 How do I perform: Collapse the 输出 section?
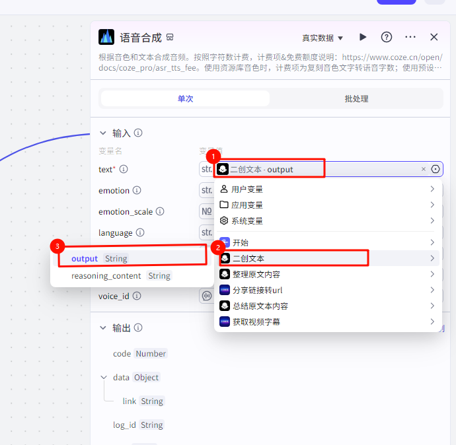[103, 328]
